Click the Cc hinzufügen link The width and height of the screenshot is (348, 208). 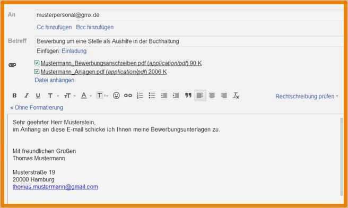(54, 27)
